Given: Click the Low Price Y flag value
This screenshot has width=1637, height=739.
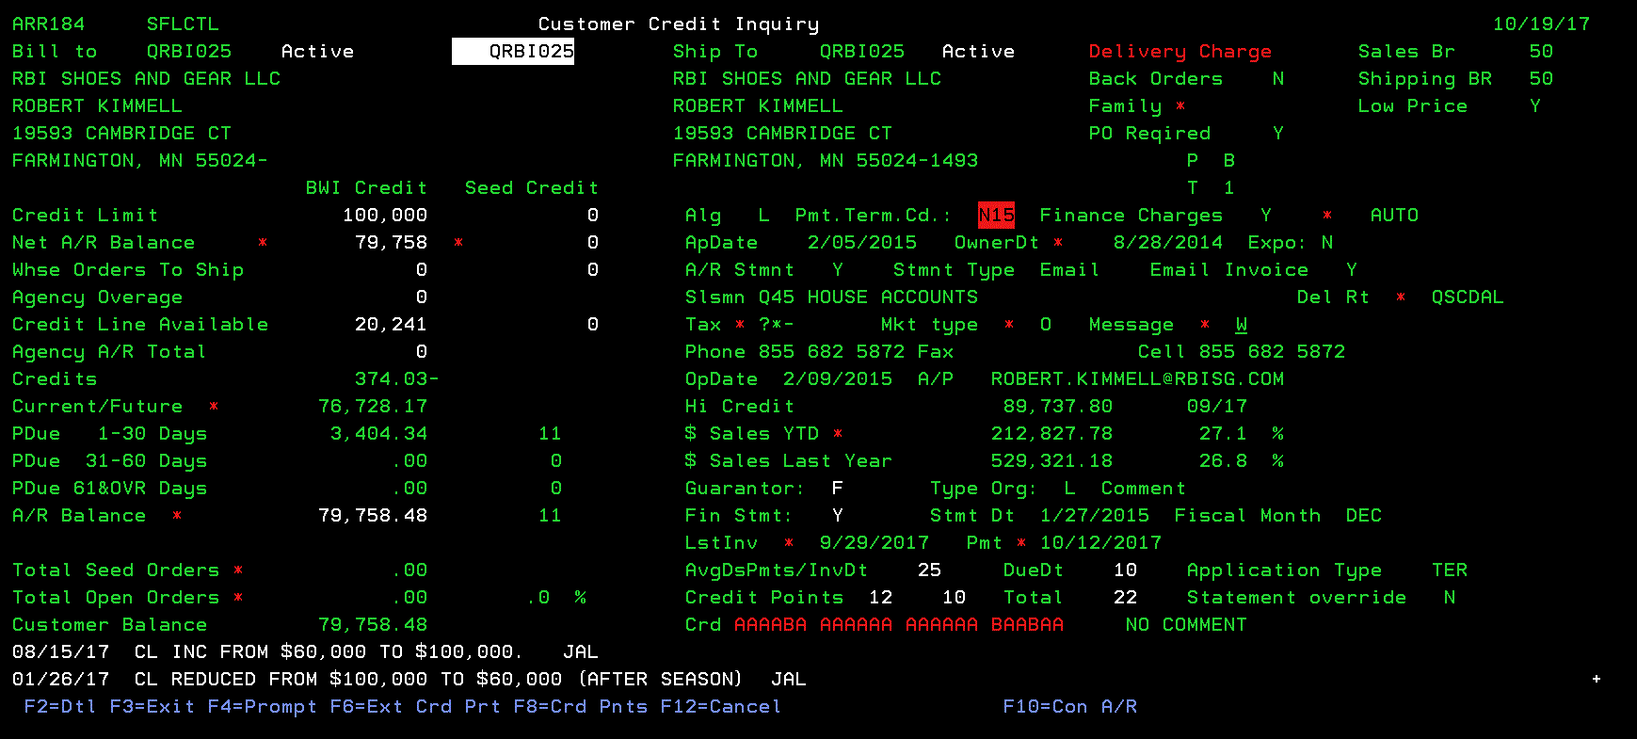Looking at the screenshot, I should 1534,105.
